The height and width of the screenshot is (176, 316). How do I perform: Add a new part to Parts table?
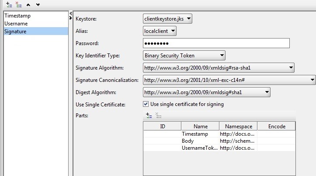(149, 116)
